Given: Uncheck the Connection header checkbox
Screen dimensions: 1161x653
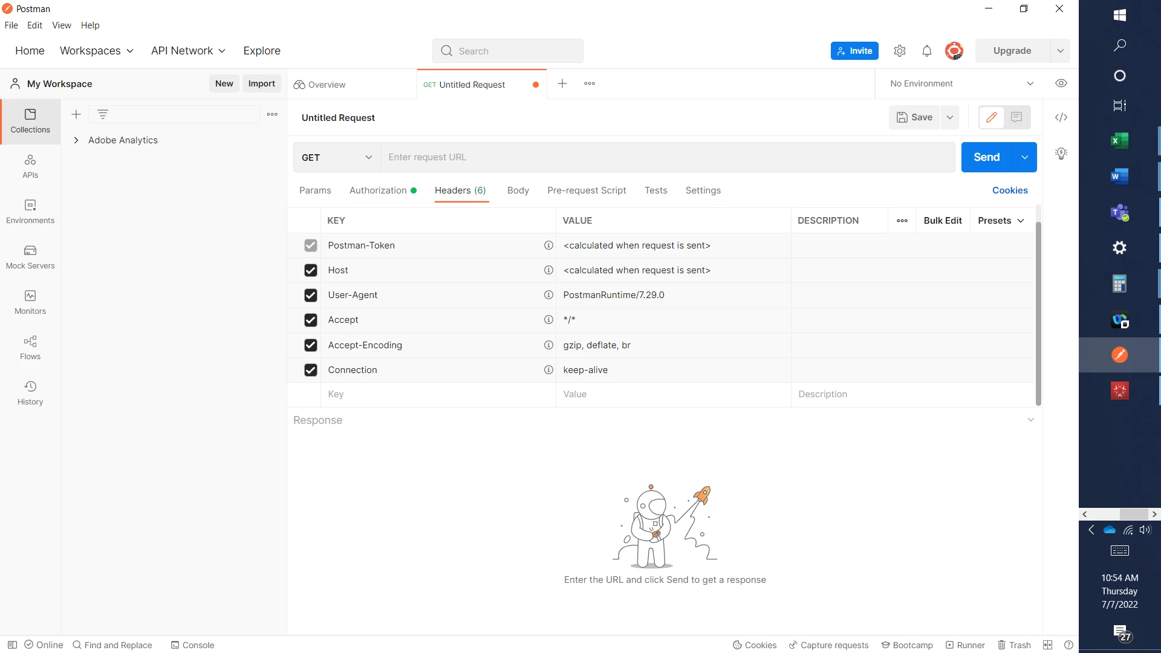Looking at the screenshot, I should pos(311,370).
